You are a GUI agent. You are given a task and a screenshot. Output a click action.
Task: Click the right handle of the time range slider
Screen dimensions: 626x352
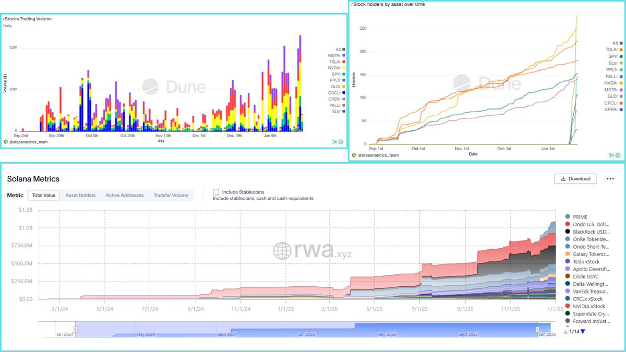[538, 330]
